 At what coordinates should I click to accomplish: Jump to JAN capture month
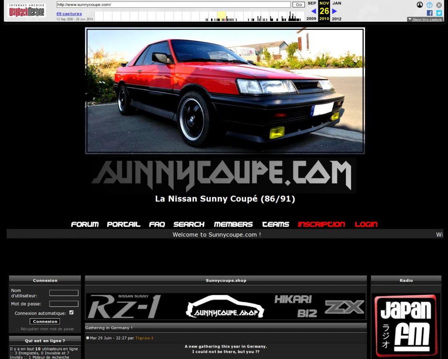point(337,3)
